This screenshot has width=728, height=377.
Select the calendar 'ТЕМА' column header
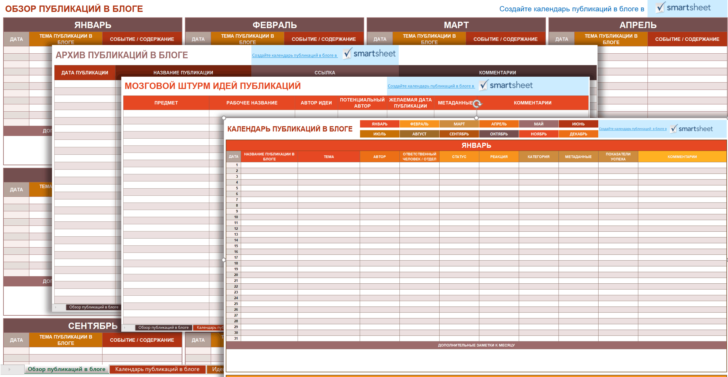(x=329, y=157)
